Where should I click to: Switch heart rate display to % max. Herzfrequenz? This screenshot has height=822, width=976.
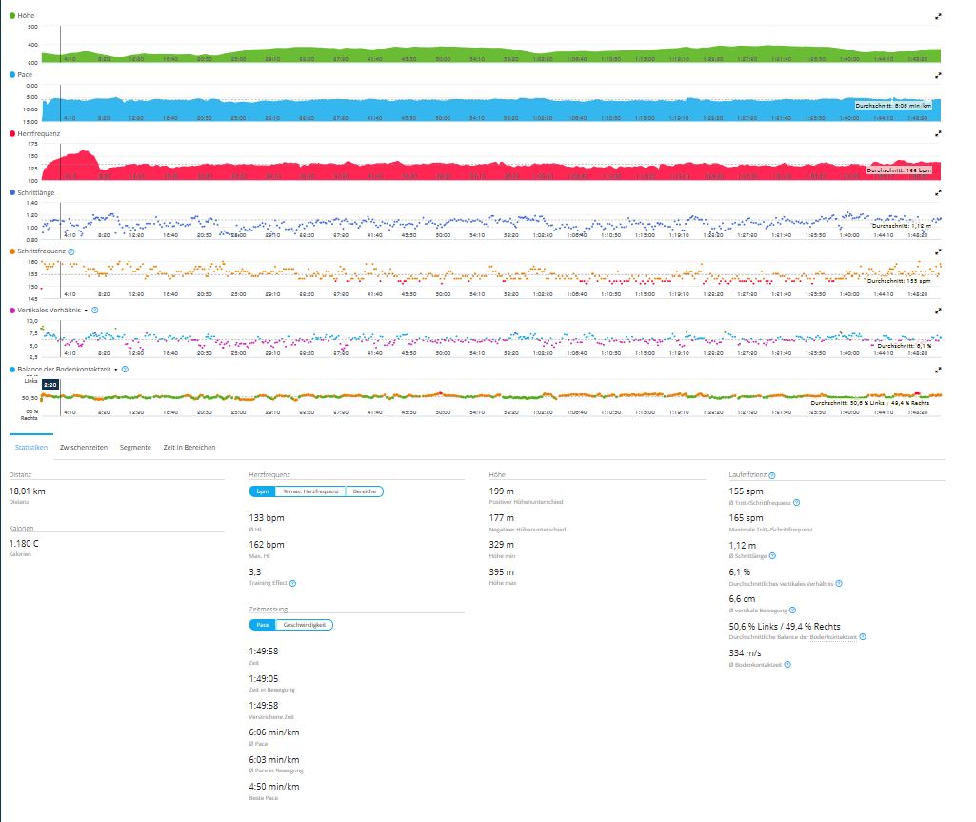tap(309, 491)
